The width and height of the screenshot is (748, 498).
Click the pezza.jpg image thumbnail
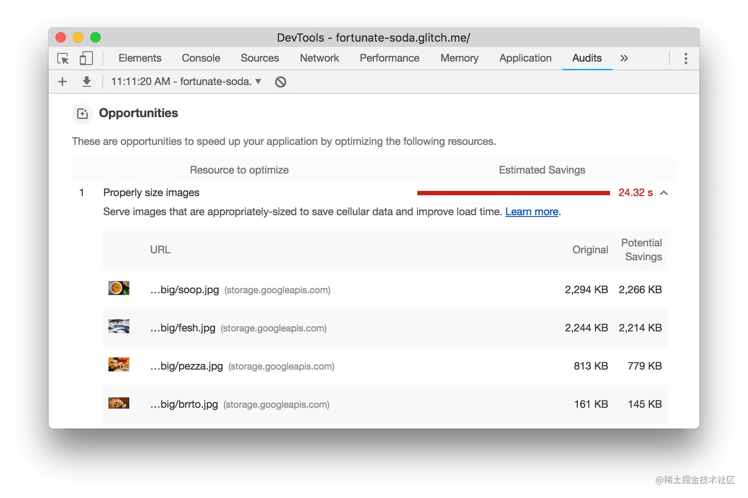point(119,364)
